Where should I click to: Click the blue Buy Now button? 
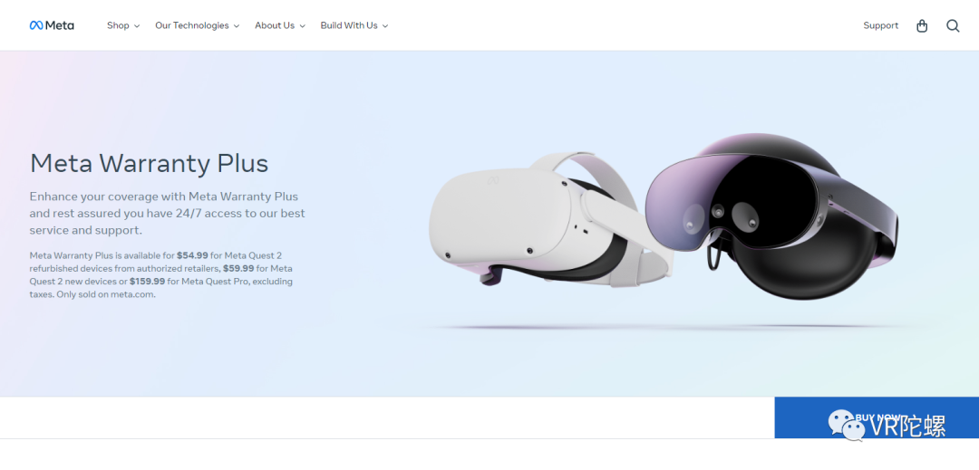tap(877, 417)
